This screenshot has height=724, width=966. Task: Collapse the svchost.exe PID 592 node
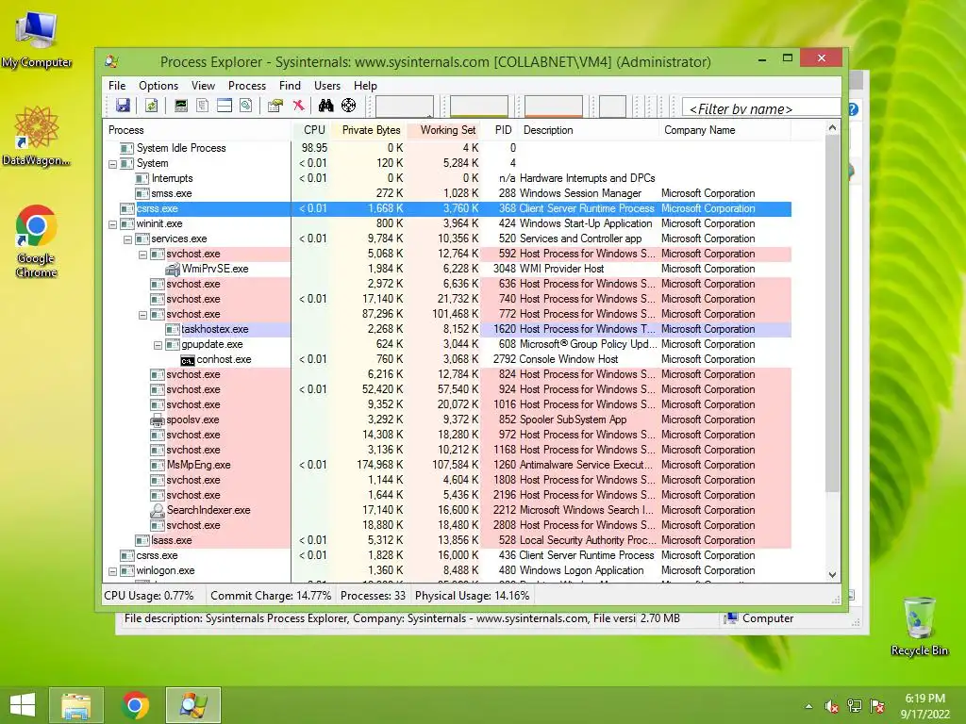click(143, 255)
